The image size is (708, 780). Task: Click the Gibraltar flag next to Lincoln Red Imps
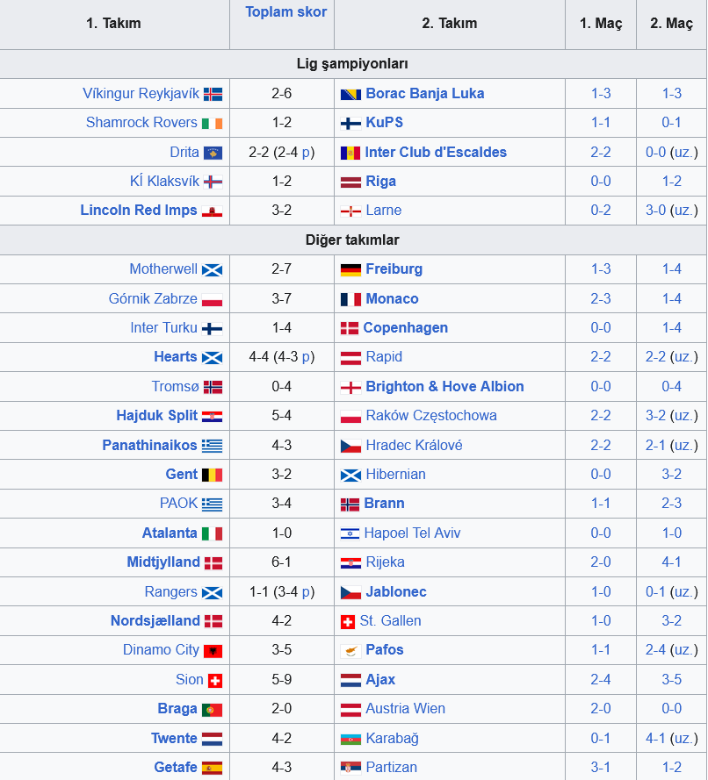(x=212, y=211)
